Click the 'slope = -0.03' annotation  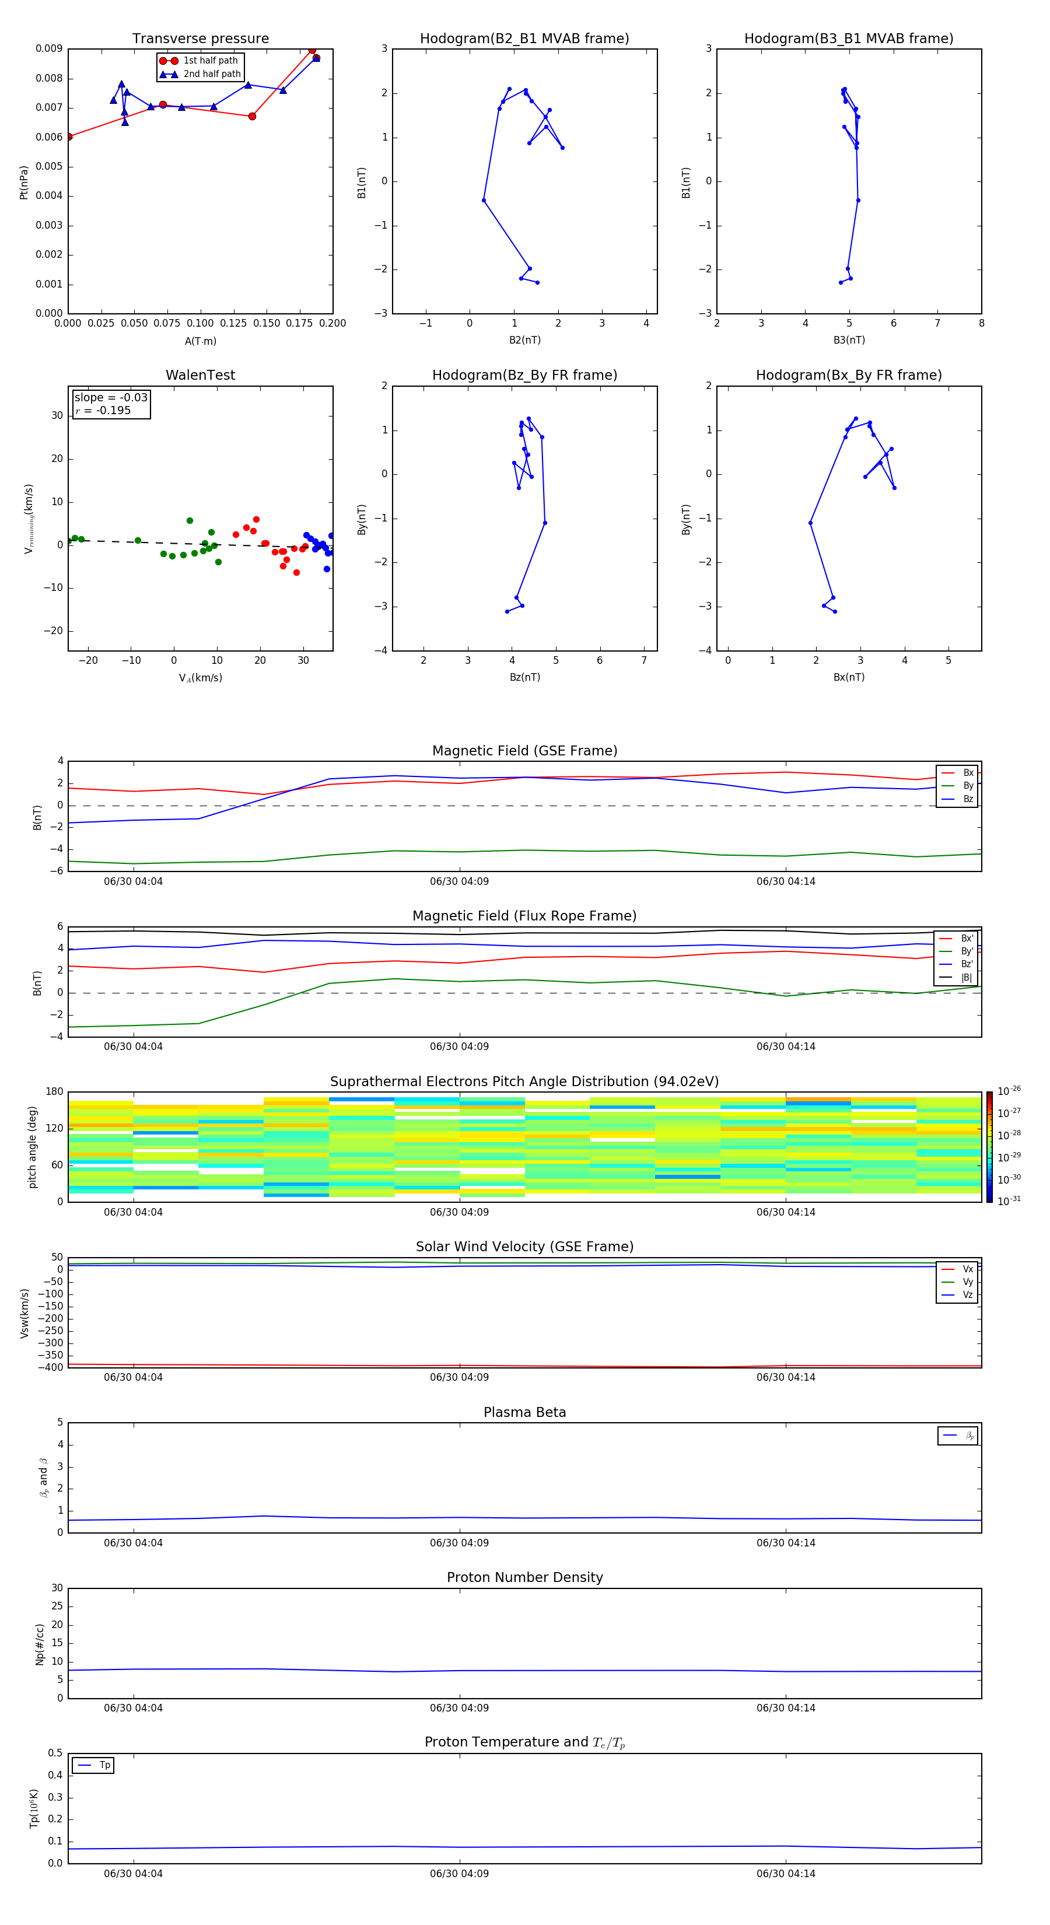[111, 398]
